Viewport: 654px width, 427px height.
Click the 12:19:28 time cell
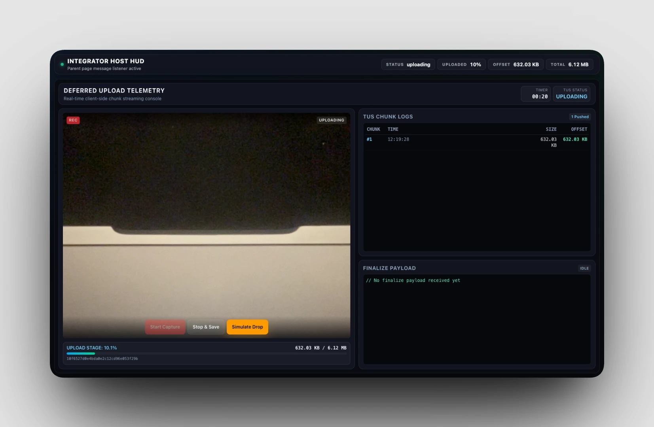pos(398,140)
